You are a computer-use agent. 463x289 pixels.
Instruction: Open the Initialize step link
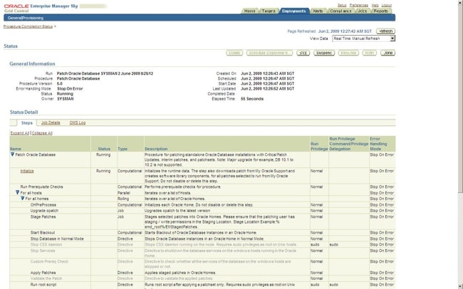click(27, 171)
